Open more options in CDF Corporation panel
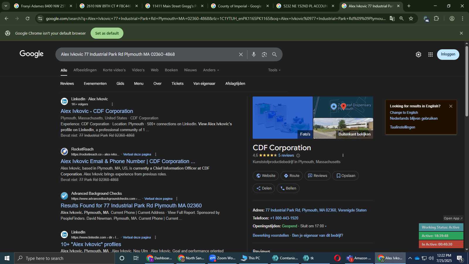The height and width of the screenshot is (264, 469). tap(343, 155)
